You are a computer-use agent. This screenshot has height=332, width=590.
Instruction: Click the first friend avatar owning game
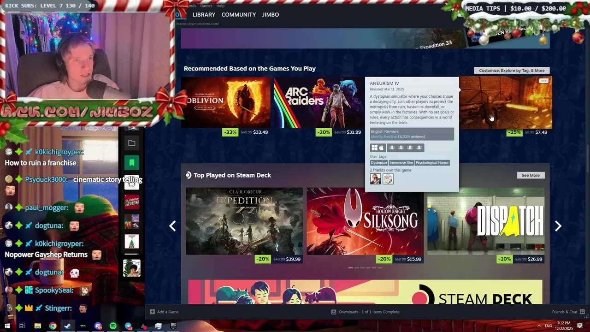coord(375,179)
